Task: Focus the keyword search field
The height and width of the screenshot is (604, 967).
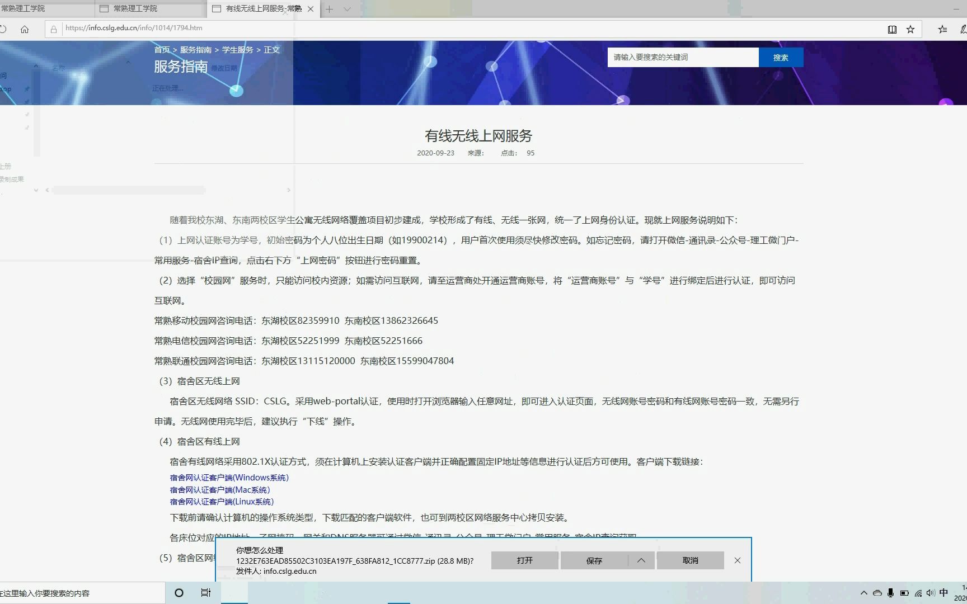Action: click(683, 57)
